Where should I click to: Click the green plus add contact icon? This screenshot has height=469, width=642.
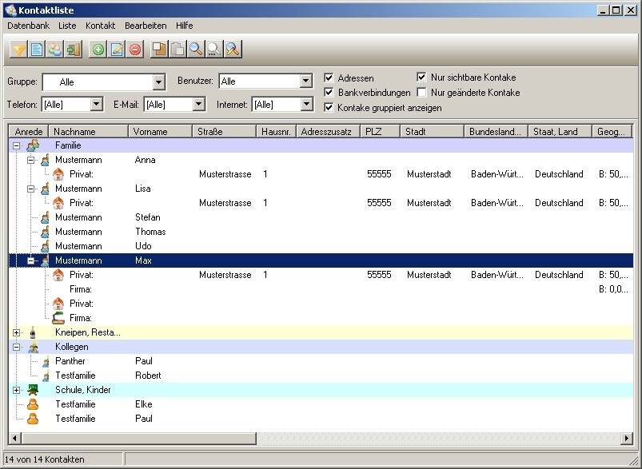(98, 50)
